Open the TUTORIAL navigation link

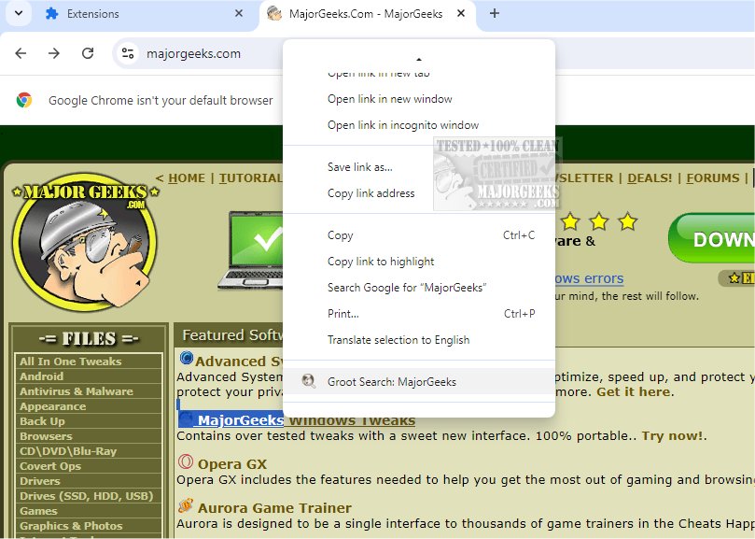click(x=250, y=177)
